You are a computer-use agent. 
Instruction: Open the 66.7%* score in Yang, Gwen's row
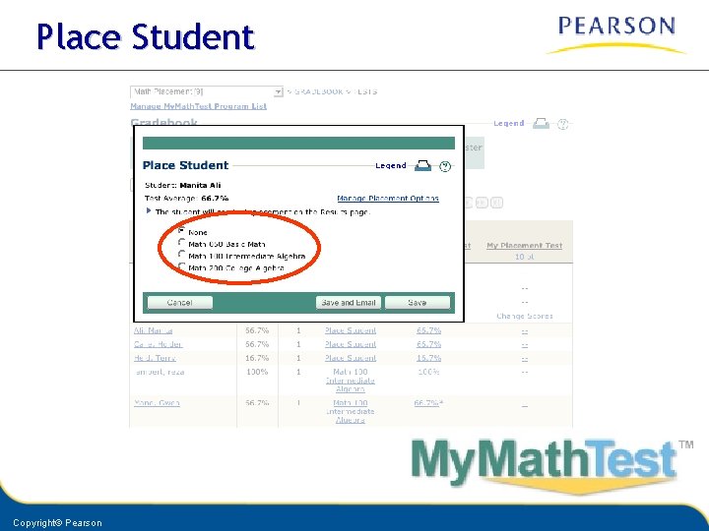click(428, 403)
